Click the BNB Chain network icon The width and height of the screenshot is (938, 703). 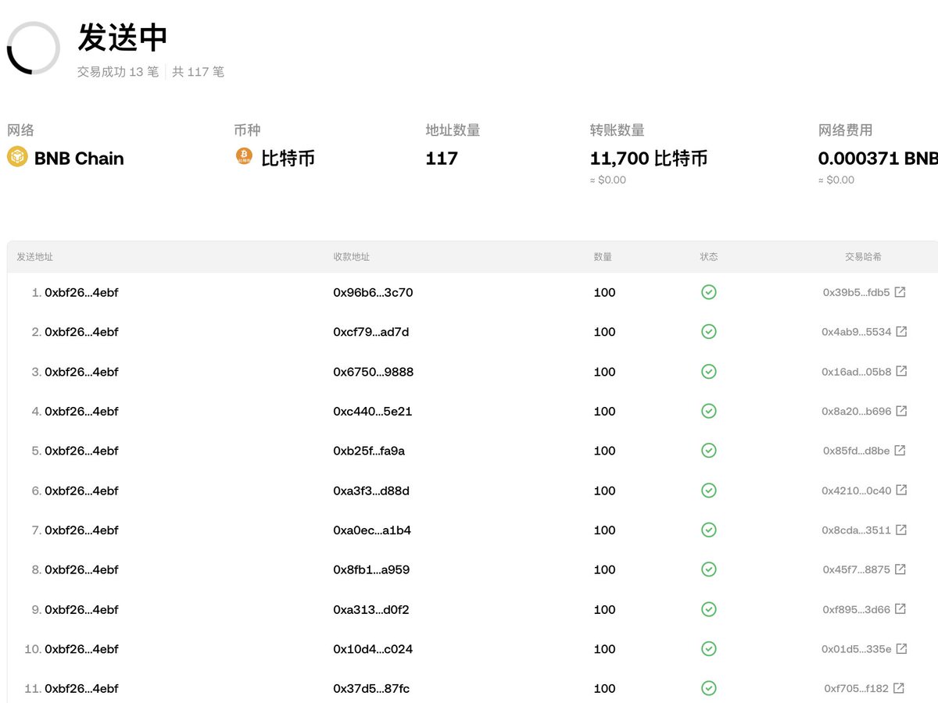tap(18, 158)
